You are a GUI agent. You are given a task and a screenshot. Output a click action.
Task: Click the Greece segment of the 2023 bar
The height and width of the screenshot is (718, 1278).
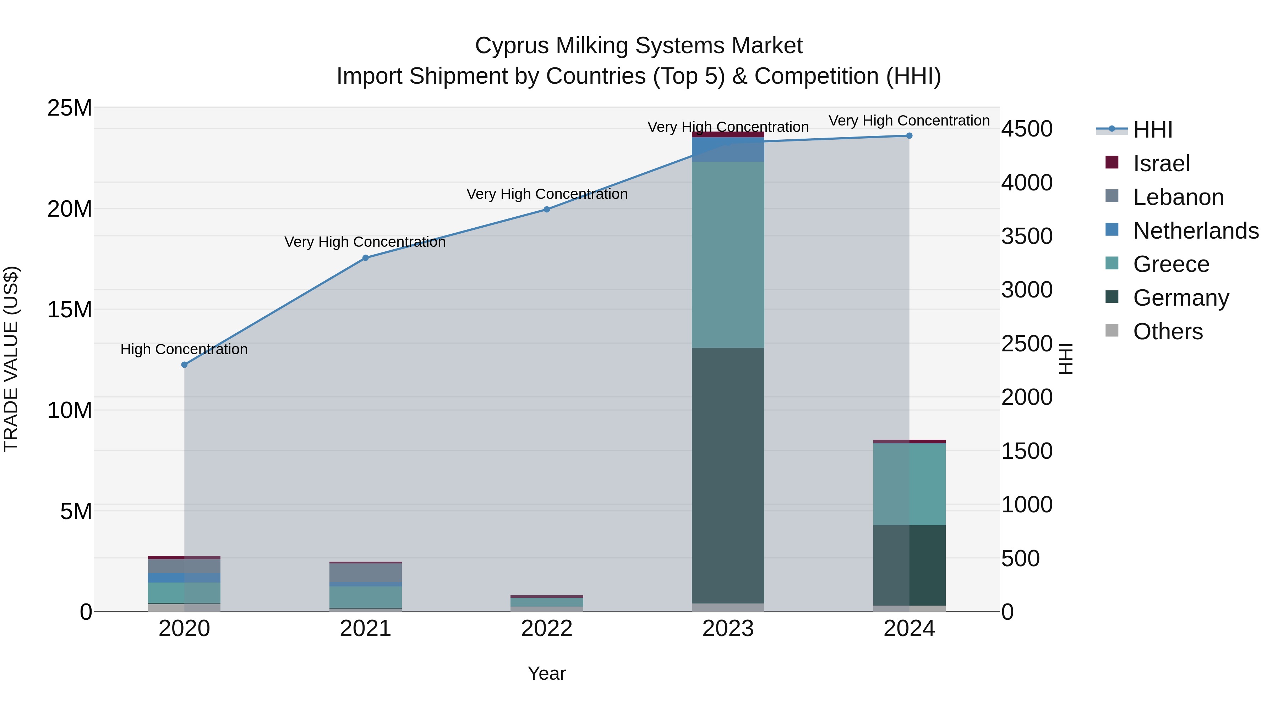728,255
